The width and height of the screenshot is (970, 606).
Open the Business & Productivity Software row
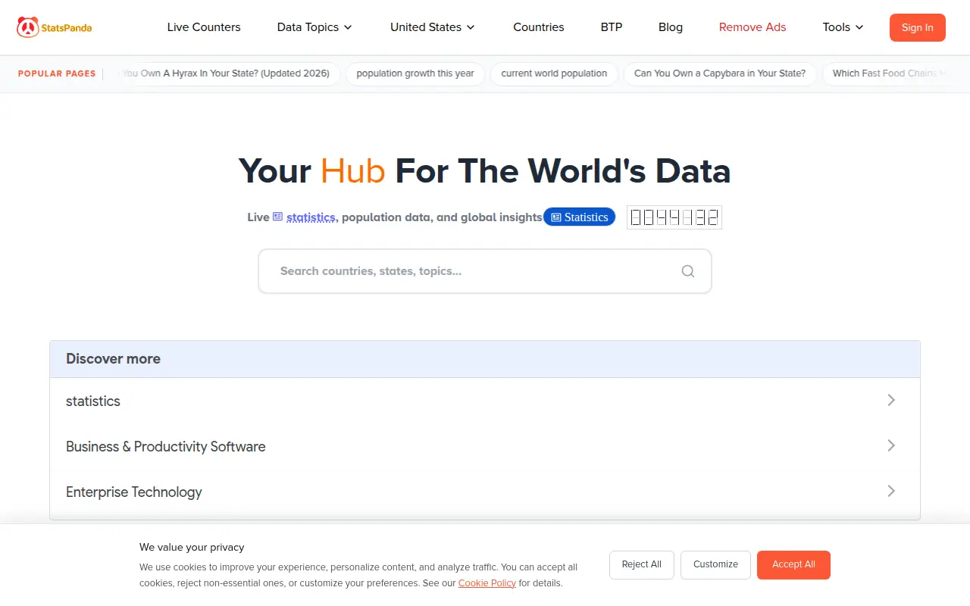click(485, 446)
